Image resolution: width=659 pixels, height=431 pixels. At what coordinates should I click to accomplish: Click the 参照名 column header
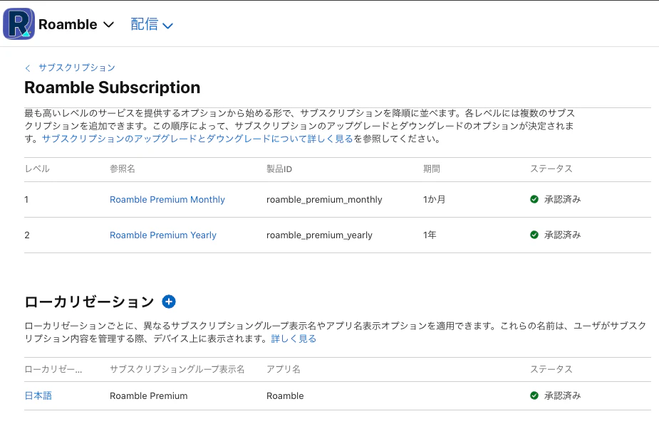click(123, 169)
